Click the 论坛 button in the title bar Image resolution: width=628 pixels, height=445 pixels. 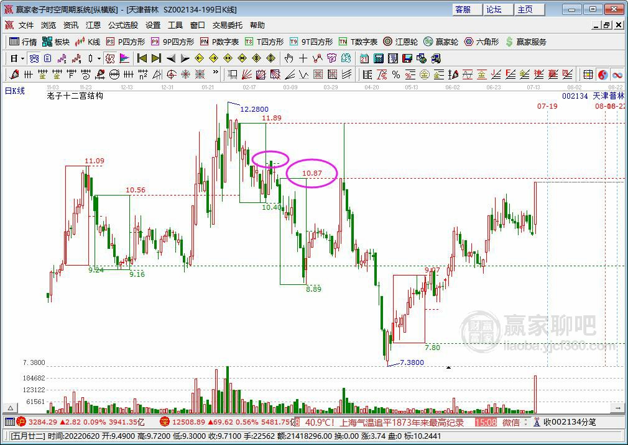(x=498, y=9)
